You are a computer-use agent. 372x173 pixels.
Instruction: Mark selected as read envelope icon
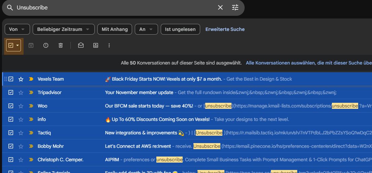point(81,45)
